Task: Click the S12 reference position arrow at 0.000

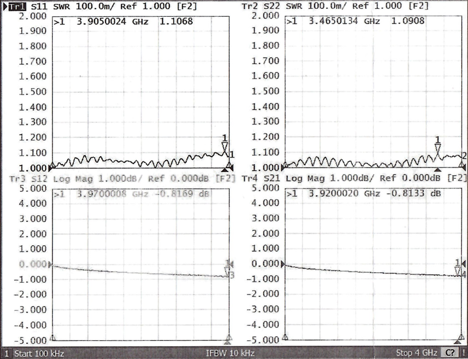Action: tap(51, 264)
